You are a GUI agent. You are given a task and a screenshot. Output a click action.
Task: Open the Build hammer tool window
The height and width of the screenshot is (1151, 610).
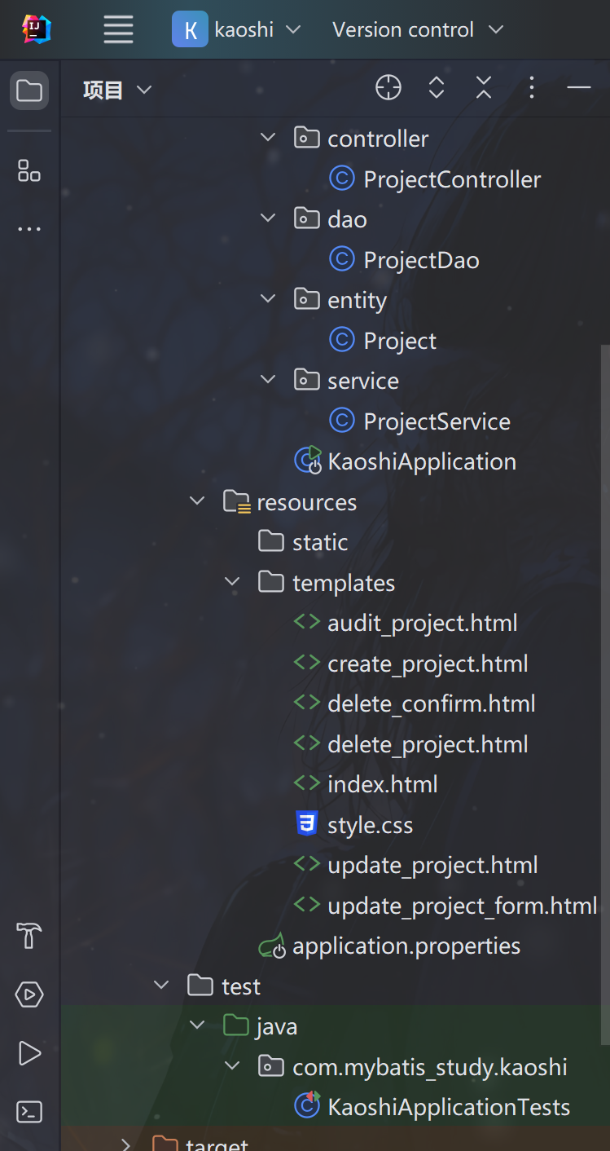click(29, 936)
